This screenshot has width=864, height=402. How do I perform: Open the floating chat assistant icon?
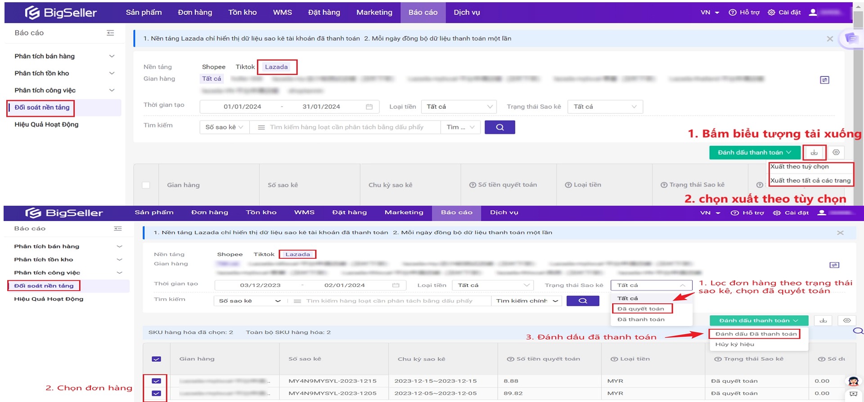tap(851, 39)
